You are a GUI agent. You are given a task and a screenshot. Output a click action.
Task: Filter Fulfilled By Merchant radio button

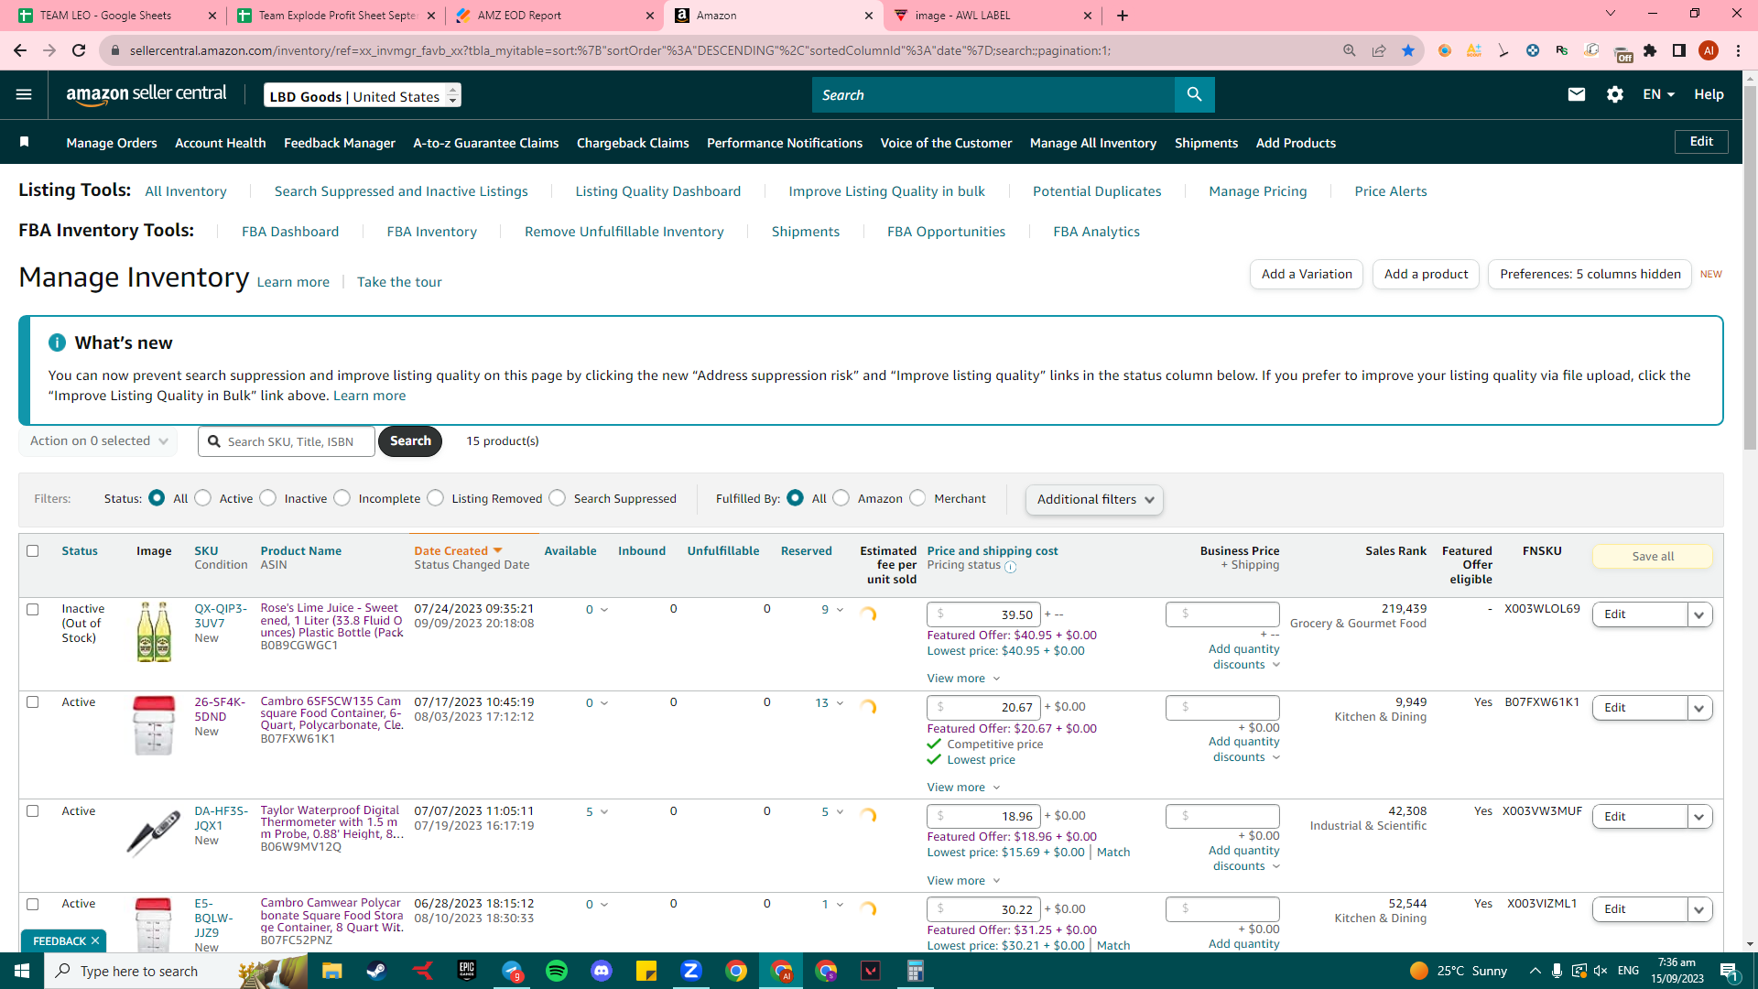click(x=918, y=498)
